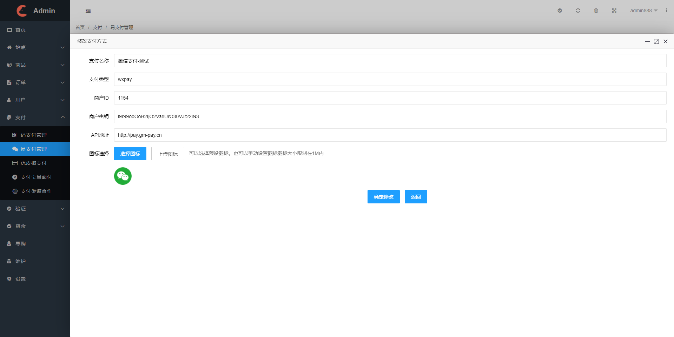
Task: Open 首页 in the sidebar
Action: (35, 30)
